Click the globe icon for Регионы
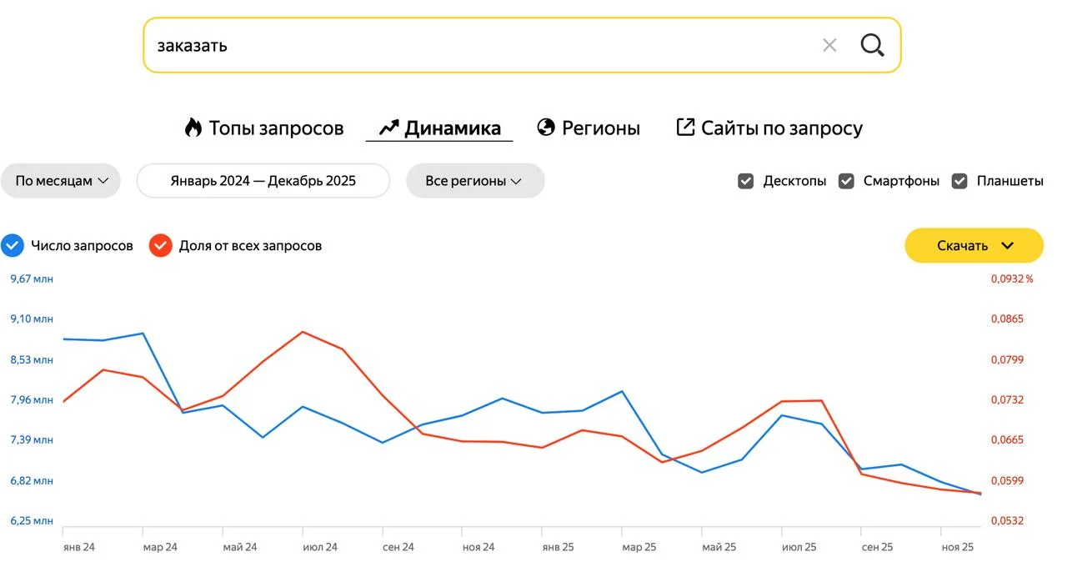Screen dimensions: 1067x567 (x=546, y=128)
